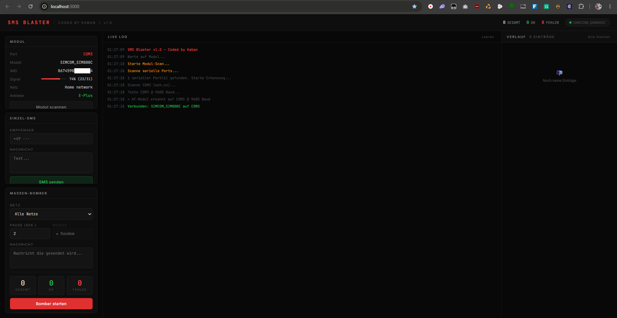617x318 pixels.
Task: Click the 'Home network' Netz value
Action: point(78,87)
